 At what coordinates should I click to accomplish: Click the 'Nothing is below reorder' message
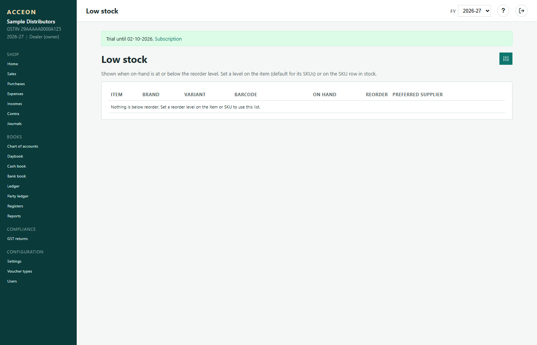(186, 107)
